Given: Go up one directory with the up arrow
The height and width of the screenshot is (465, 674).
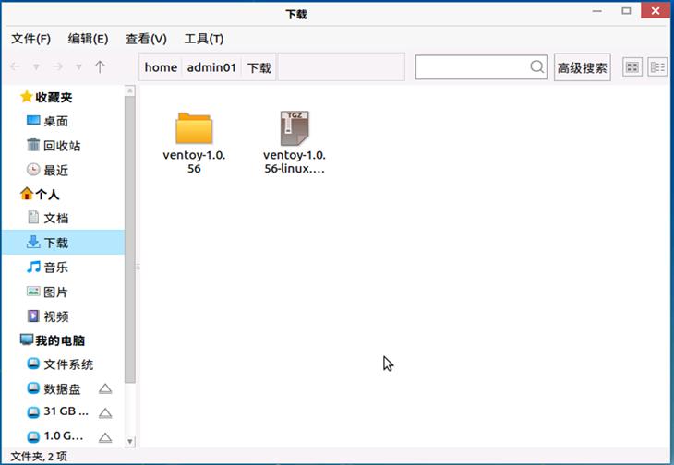Looking at the screenshot, I should (100, 66).
